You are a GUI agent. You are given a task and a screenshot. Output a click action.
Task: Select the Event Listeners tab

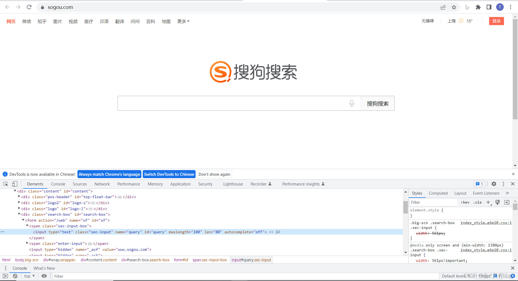[486, 193]
